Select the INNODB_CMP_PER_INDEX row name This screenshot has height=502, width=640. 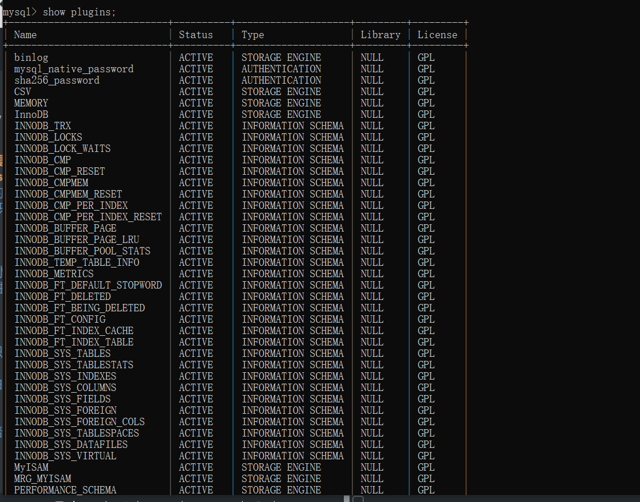pyautogui.click(x=71, y=205)
